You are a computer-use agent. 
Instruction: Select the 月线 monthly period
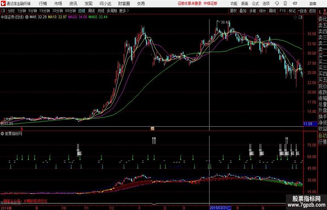(101, 11)
